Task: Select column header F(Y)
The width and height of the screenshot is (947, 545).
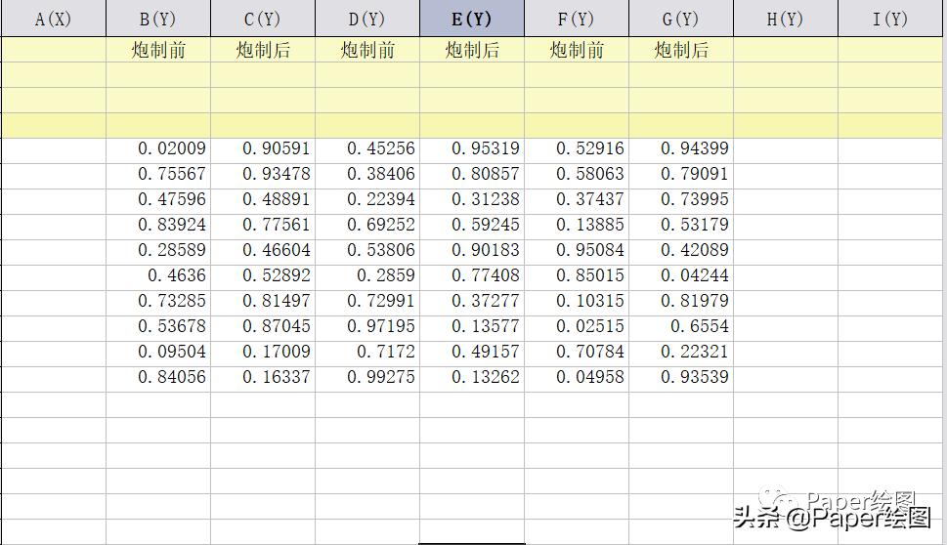Action: click(x=577, y=19)
